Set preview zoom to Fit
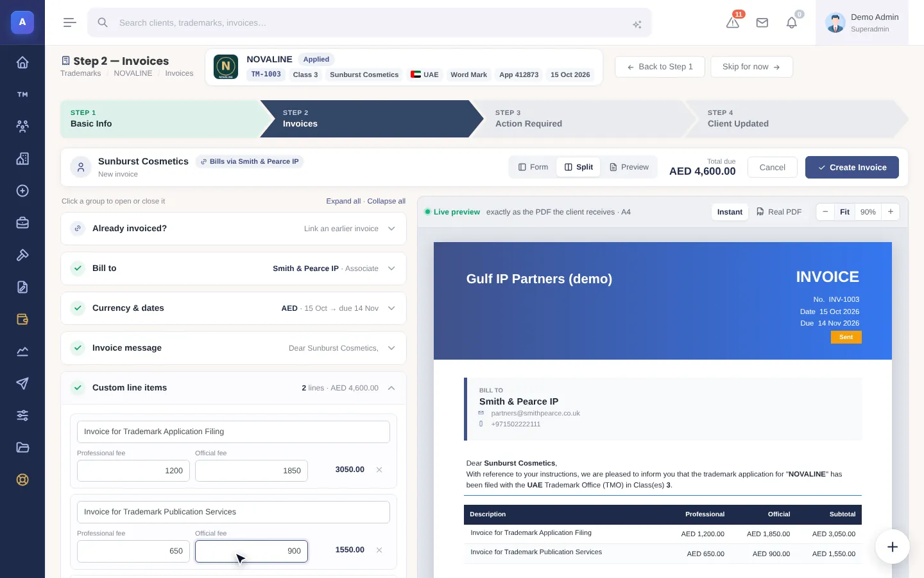 point(844,212)
